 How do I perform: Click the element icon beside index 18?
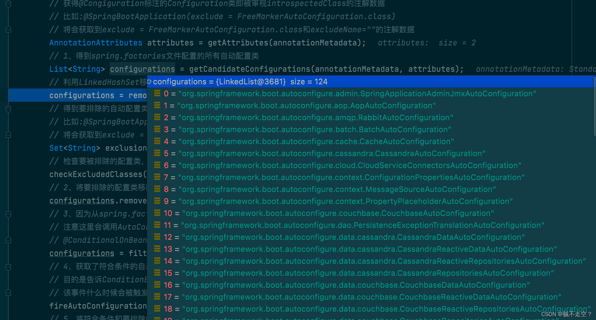click(157, 309)
